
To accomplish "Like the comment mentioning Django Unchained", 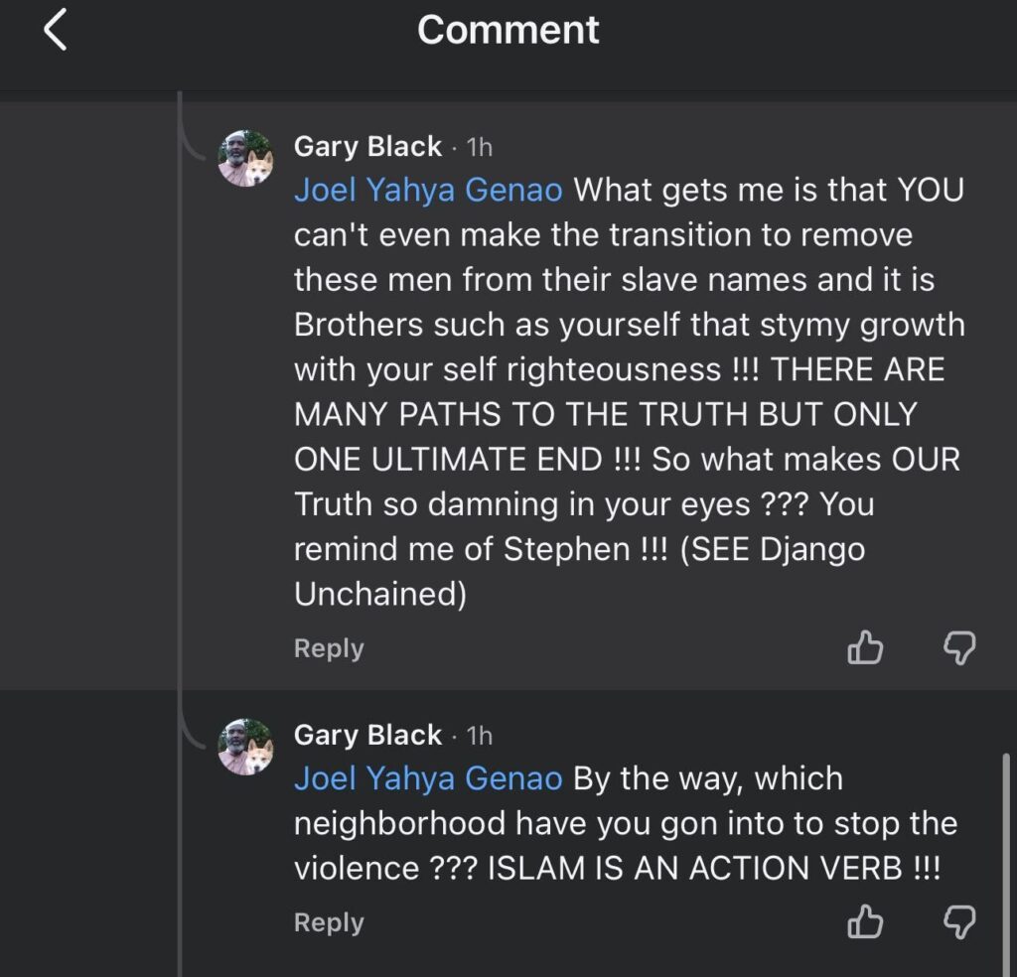I will 864,648.
